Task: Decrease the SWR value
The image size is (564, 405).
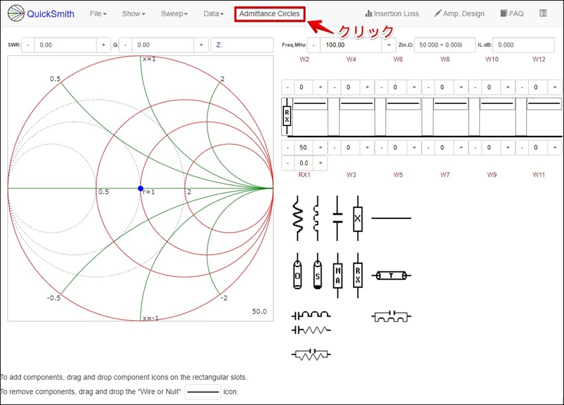Action: tap(28, 45)
